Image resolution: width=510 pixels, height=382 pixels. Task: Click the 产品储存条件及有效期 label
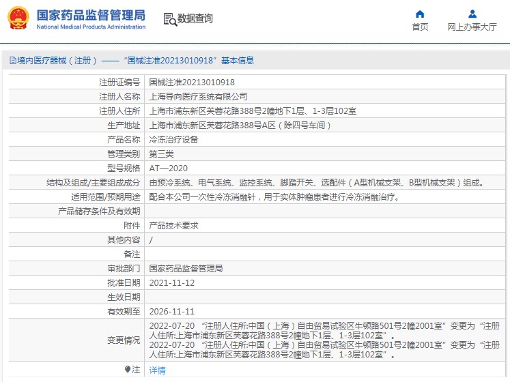(x=99, y=211)
